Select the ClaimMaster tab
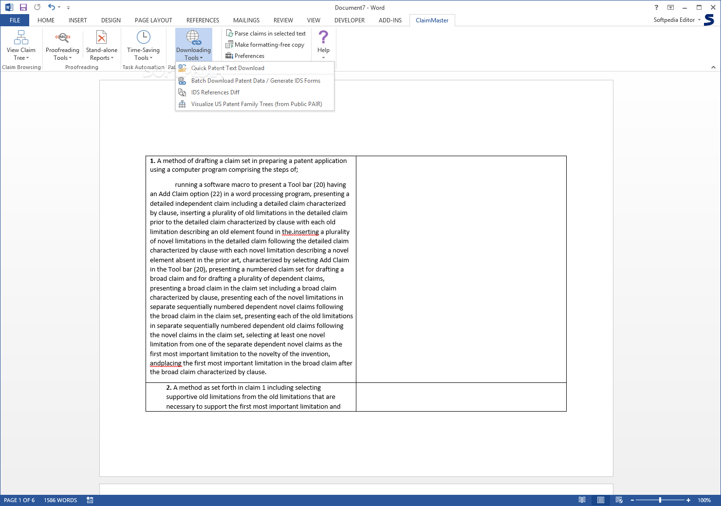 (432, 20)
